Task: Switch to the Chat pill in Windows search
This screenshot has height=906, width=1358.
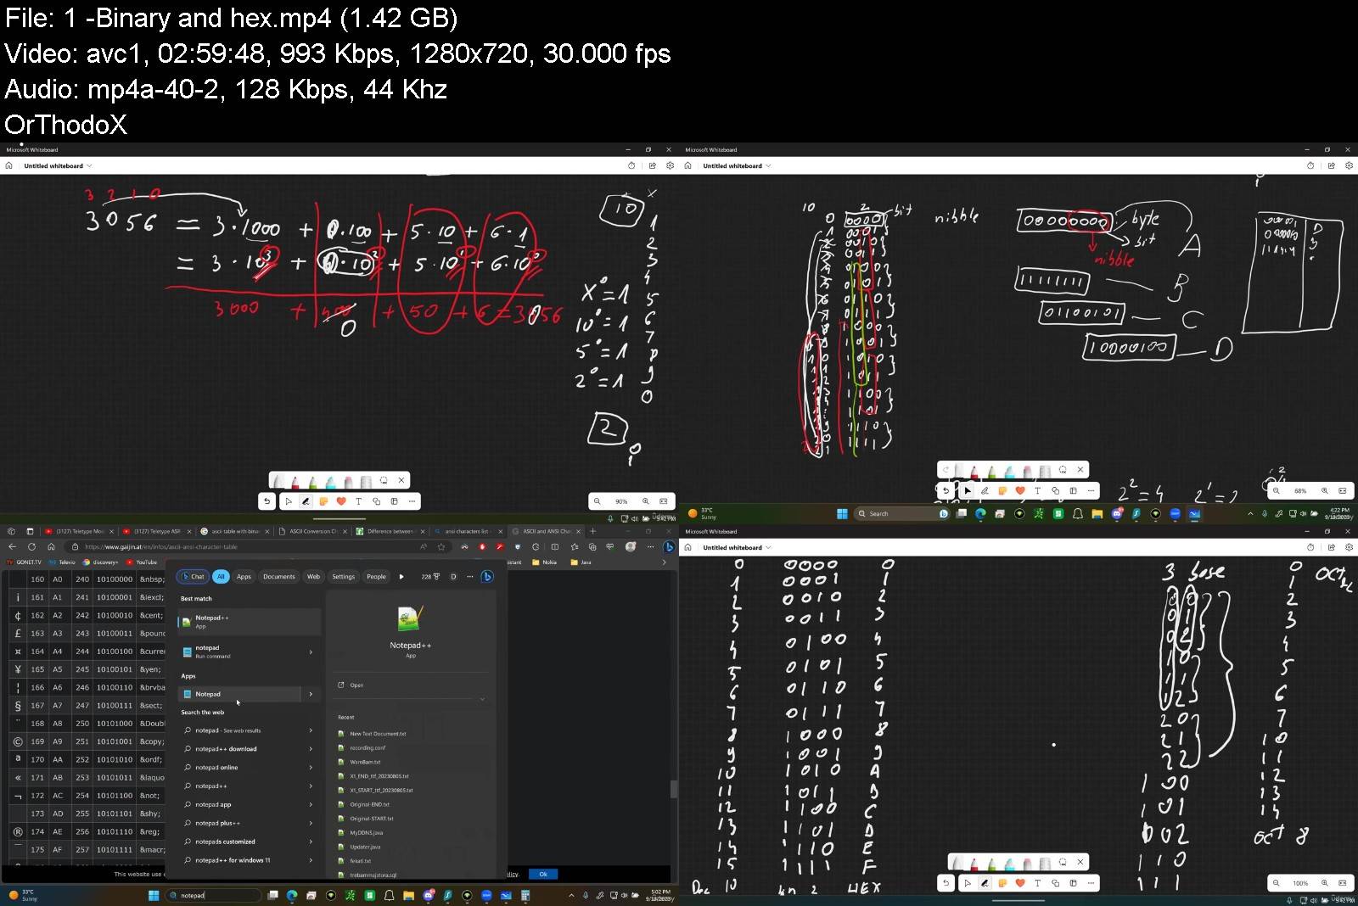Action: 194,577
